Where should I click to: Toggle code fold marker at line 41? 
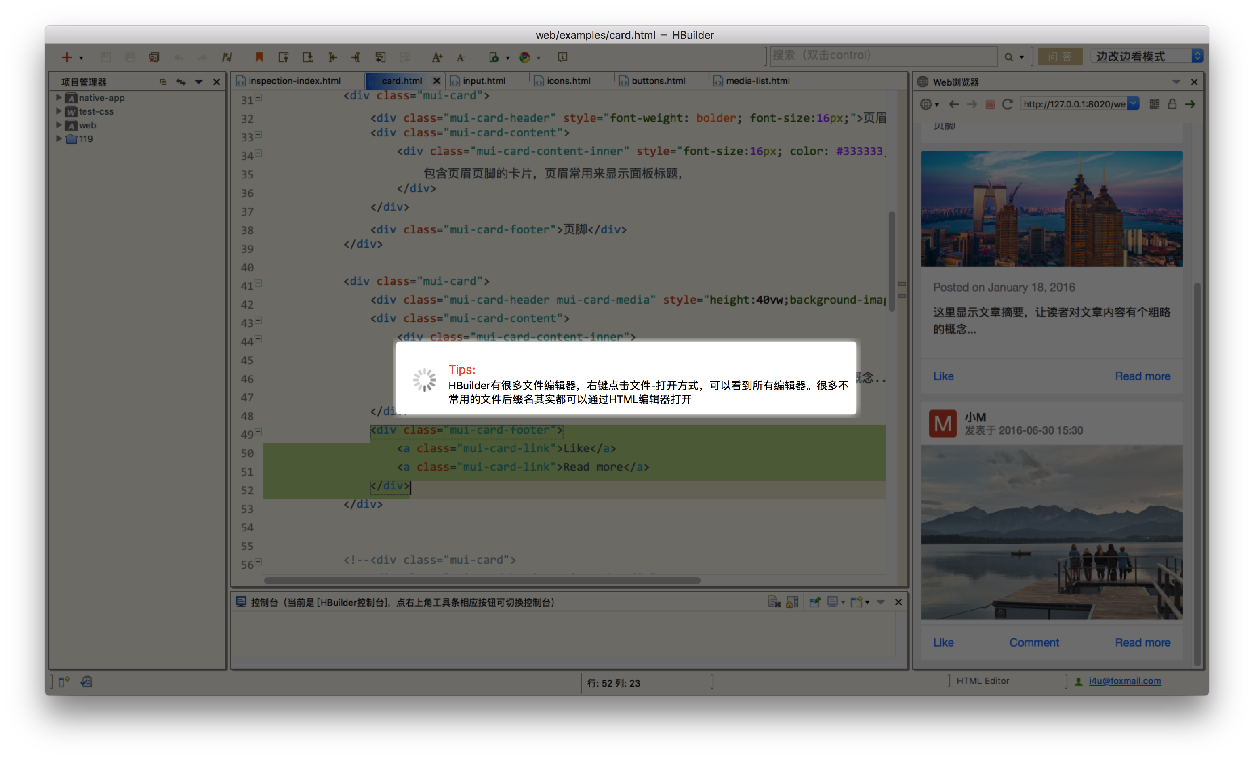(x=259, y=283)
